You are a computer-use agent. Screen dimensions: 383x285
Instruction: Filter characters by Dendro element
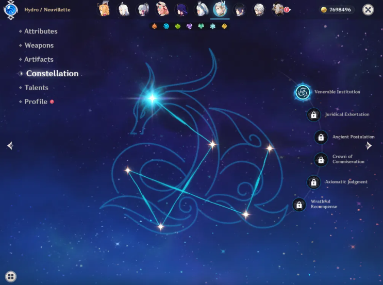pos(178,26)
